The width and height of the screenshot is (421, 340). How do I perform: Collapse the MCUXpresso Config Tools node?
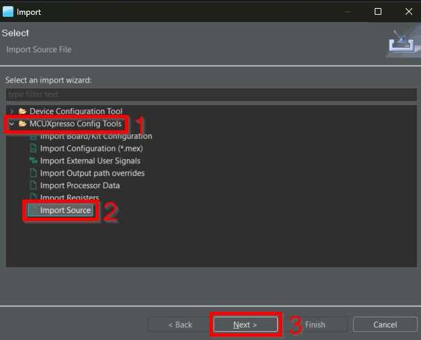pyautogui.click(x=11, y=124)
